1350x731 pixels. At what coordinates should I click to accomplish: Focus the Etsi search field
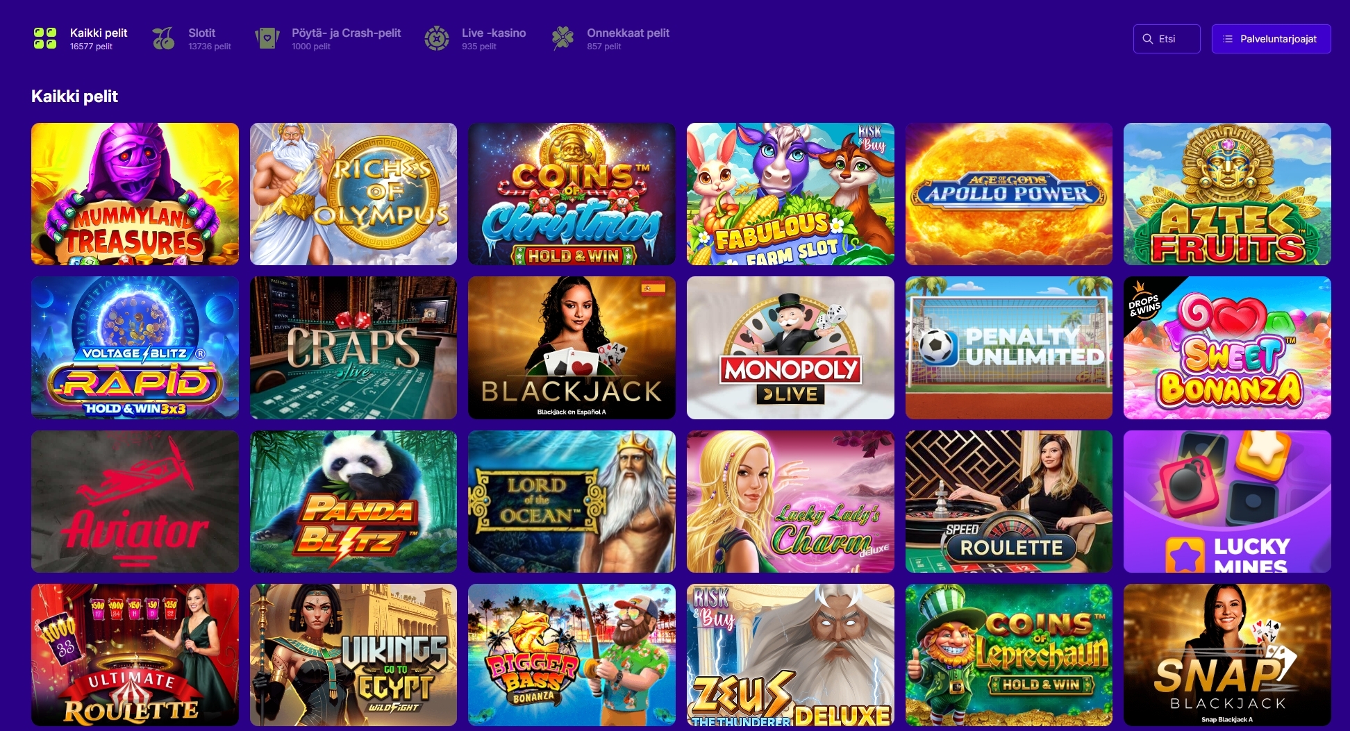click(1167, 39)
